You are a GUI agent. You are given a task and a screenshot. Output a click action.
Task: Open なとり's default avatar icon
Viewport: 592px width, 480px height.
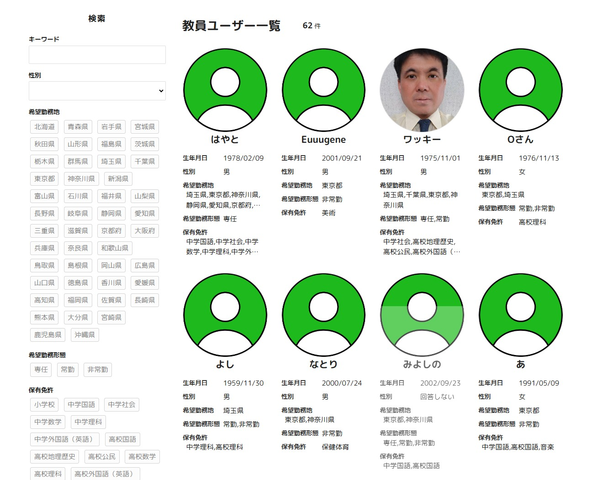[x=323, y=315]
